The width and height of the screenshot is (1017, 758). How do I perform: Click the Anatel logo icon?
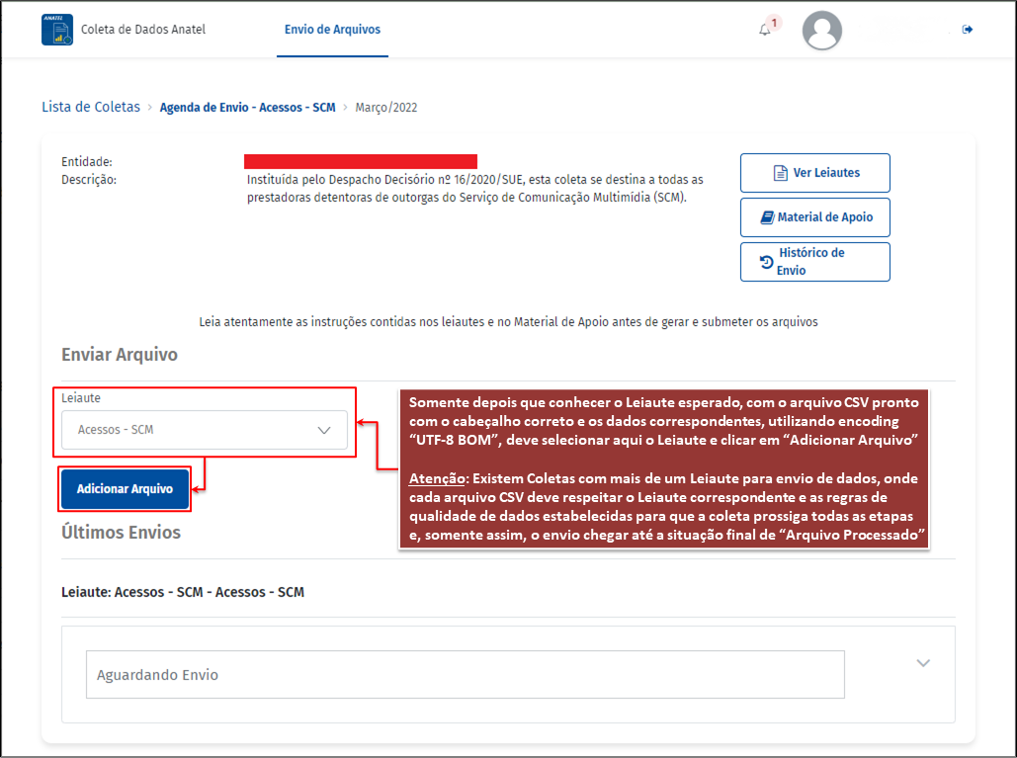point(56,30)
